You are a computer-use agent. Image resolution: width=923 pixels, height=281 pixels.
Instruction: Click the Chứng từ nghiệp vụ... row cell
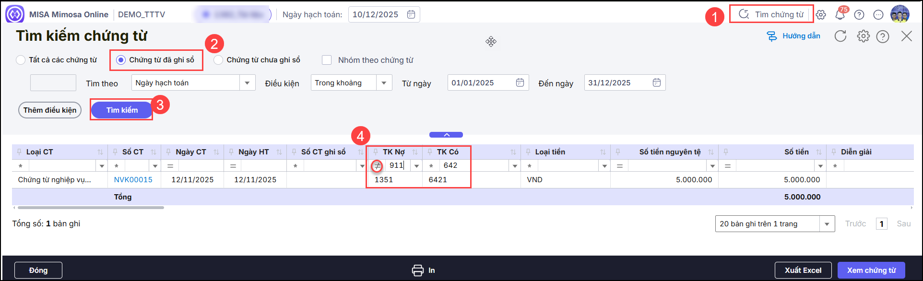click(59, 180)
